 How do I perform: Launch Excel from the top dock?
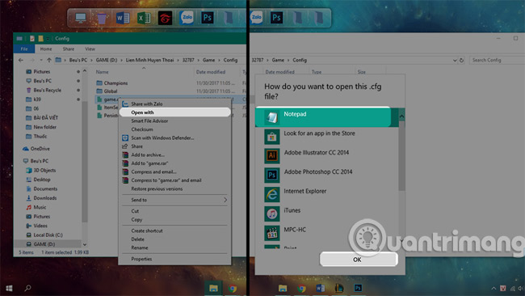pos(144,18)
